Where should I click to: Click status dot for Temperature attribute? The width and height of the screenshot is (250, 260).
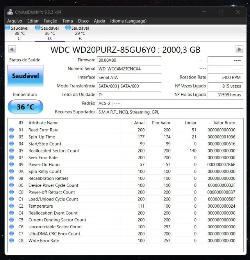coord(11,206)
